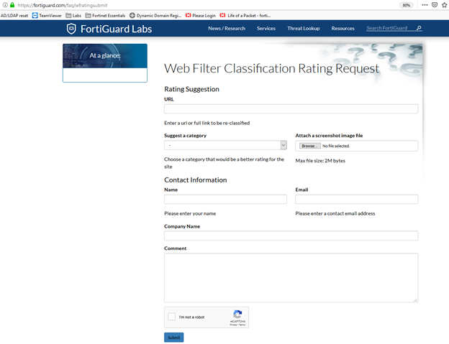Click the Comment box resize handle

tap(415, 299)
